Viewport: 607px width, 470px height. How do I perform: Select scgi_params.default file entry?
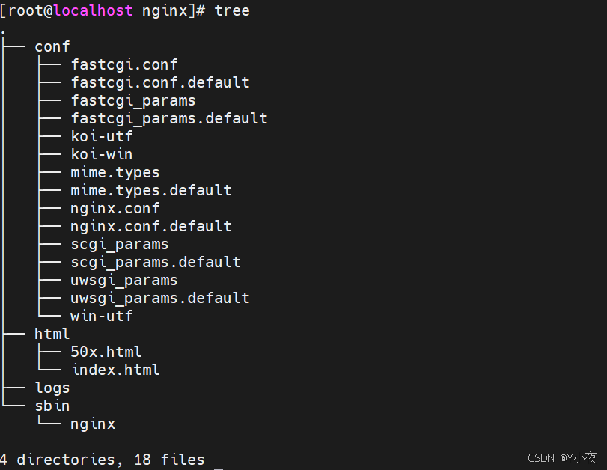coord(156,263)
